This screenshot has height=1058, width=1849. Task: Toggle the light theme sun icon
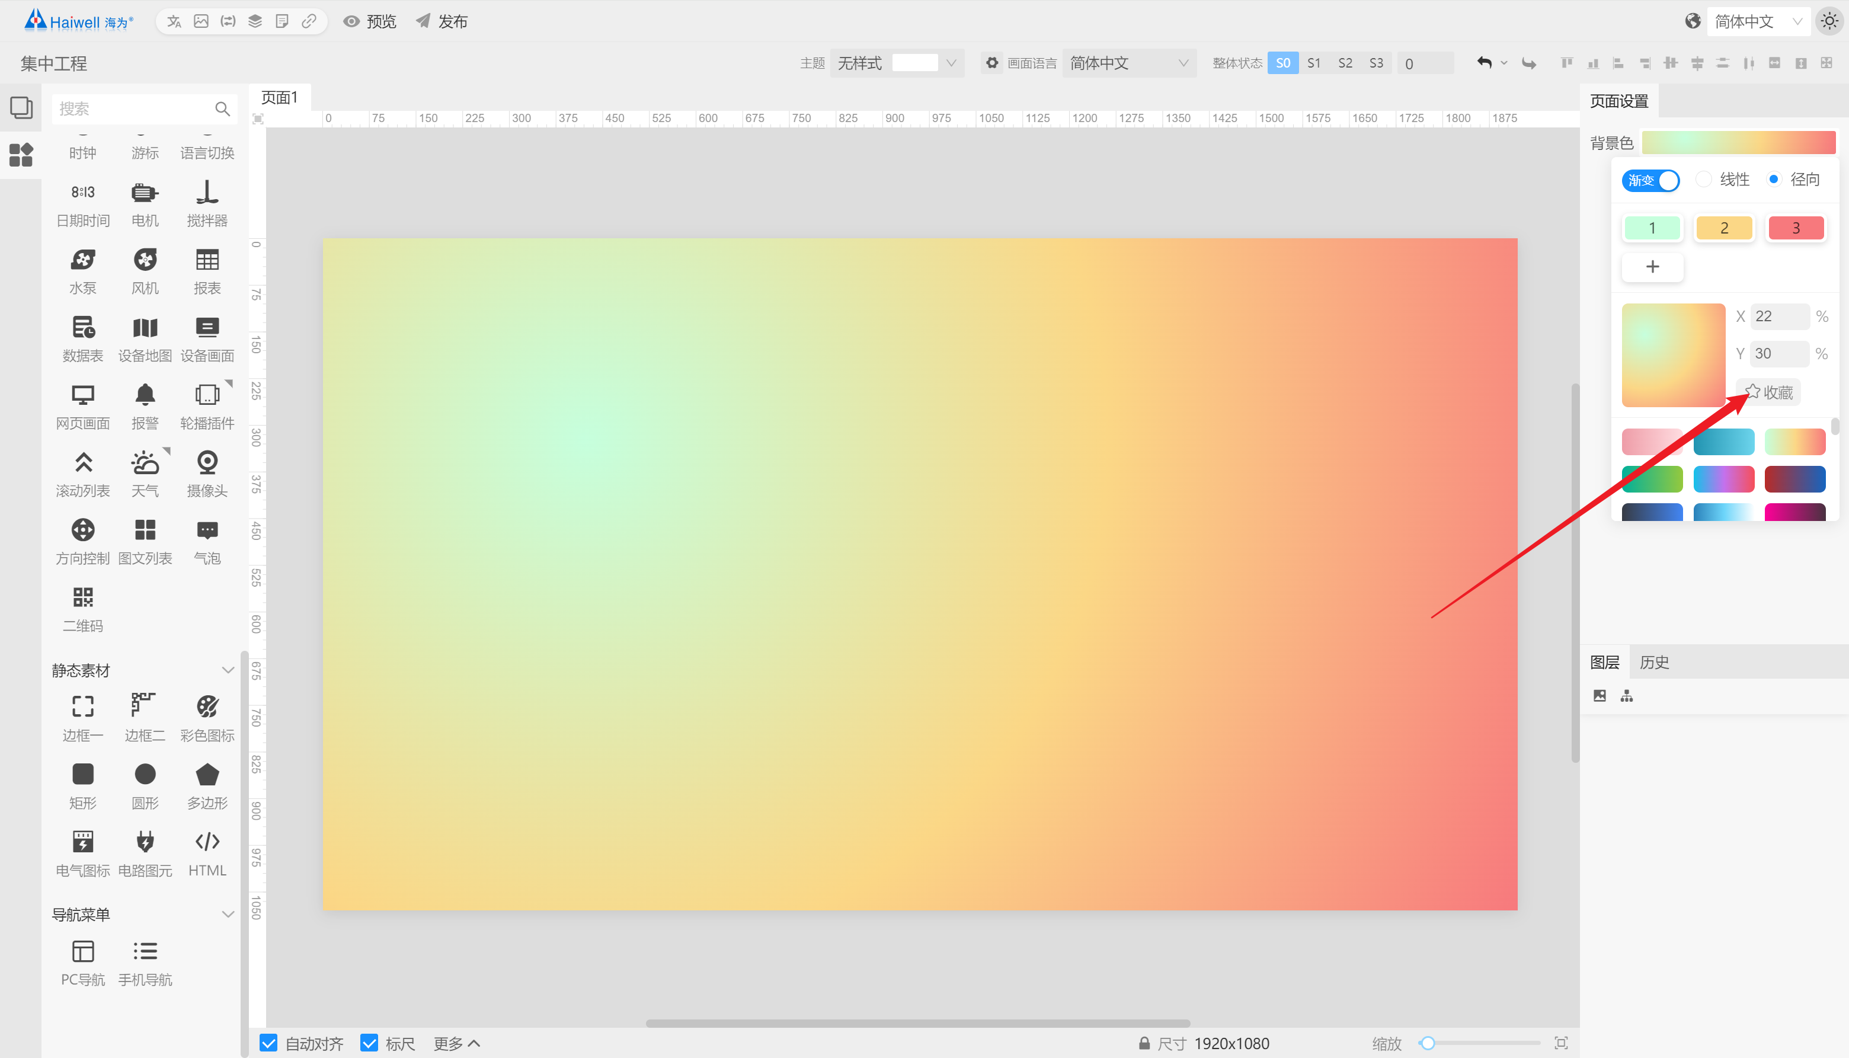pyautogui.click(x=1829, y=21)
